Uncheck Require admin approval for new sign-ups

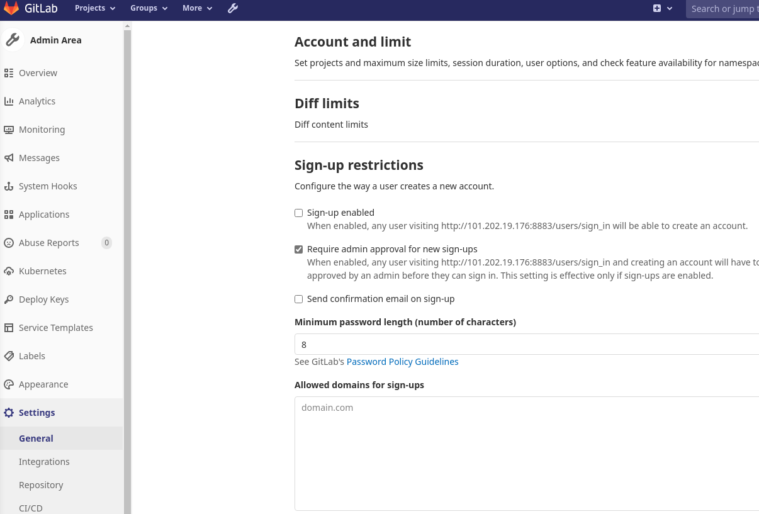tap(299, 250)
